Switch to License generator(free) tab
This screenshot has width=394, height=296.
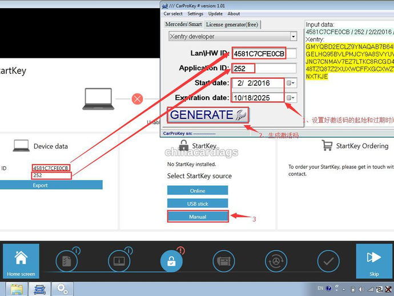(232, 25)
